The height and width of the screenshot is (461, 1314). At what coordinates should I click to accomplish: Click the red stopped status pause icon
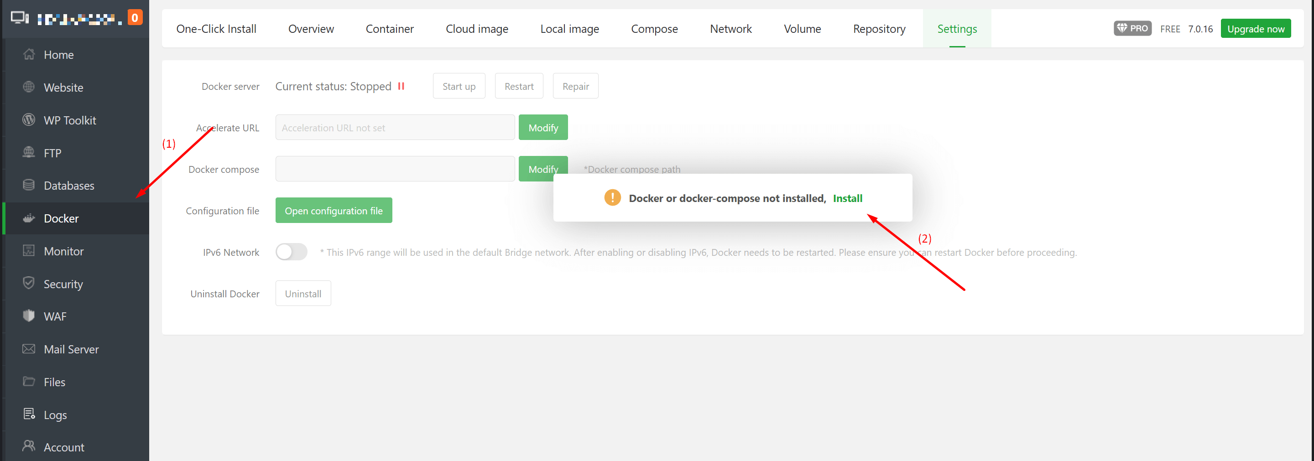tap(401, 86)
